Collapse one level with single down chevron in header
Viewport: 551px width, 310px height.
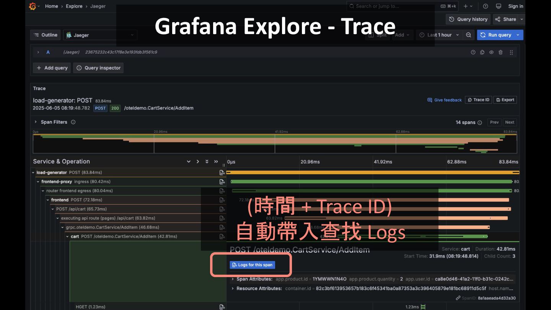[189, 162]
